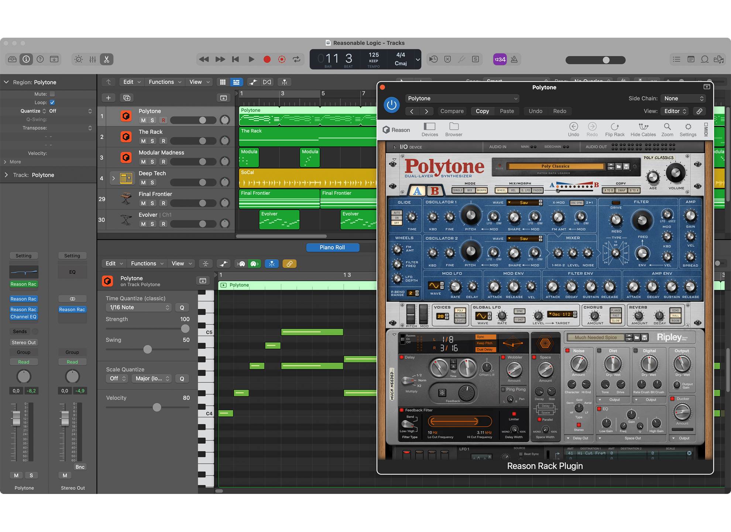Open the Polytone preset dropdown in plugin header
The width and height of the screenshot is (731, 532).
462,98
